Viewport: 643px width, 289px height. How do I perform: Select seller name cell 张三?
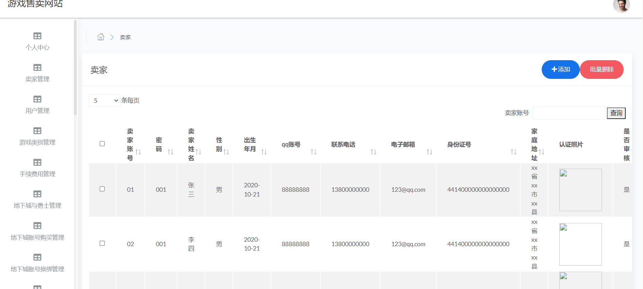191,190
